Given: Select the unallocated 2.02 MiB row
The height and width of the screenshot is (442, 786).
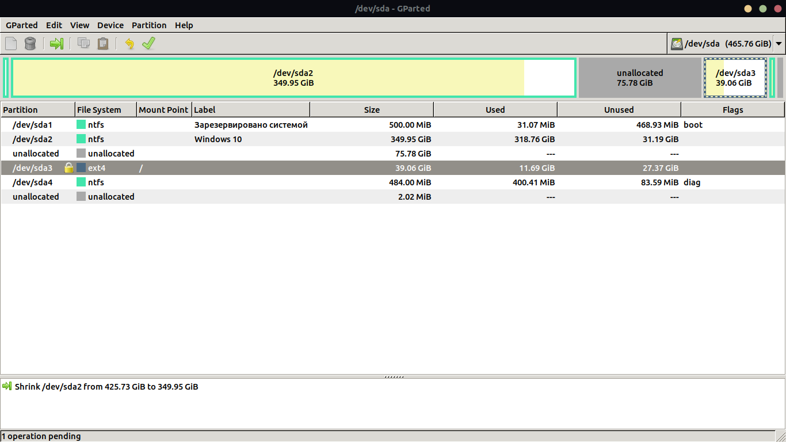Looking at the screenshot, I should pos(393,197).
